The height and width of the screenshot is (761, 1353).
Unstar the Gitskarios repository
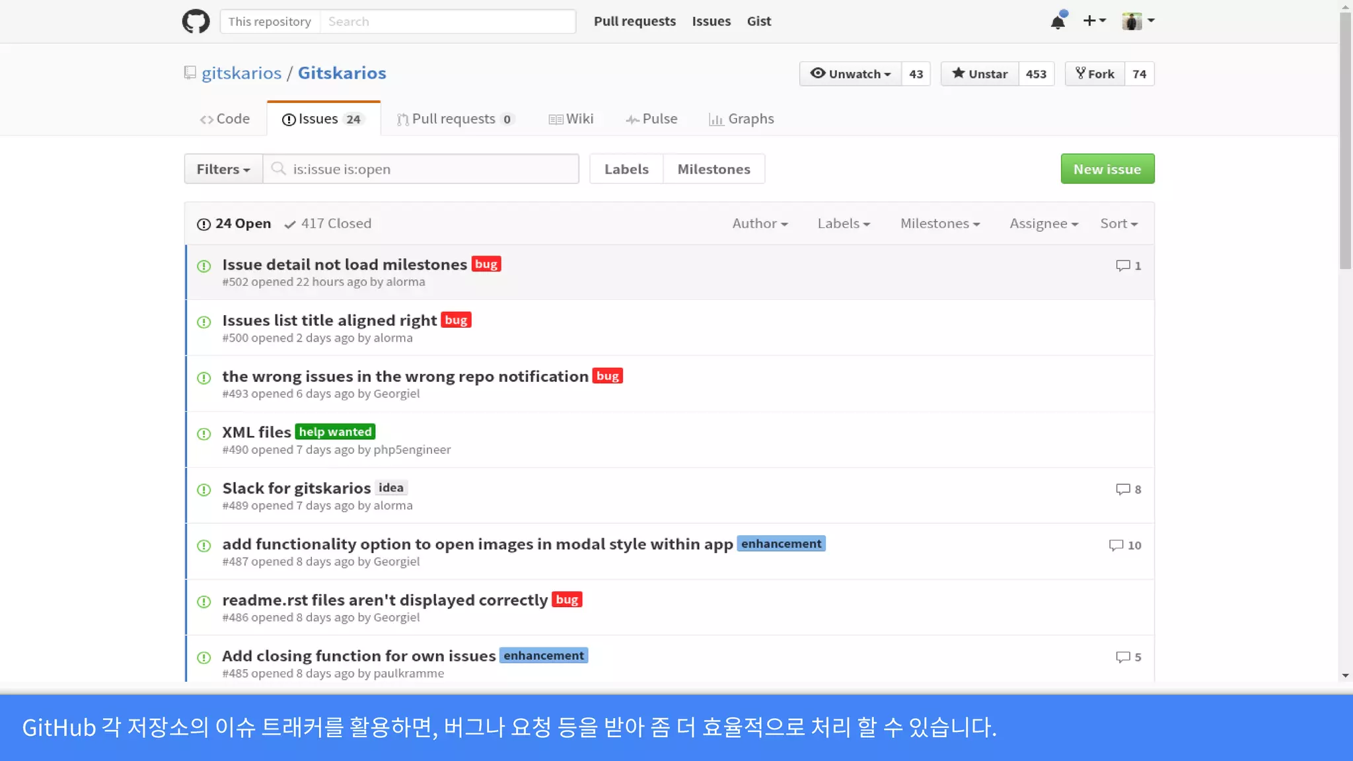click(980, 74)
